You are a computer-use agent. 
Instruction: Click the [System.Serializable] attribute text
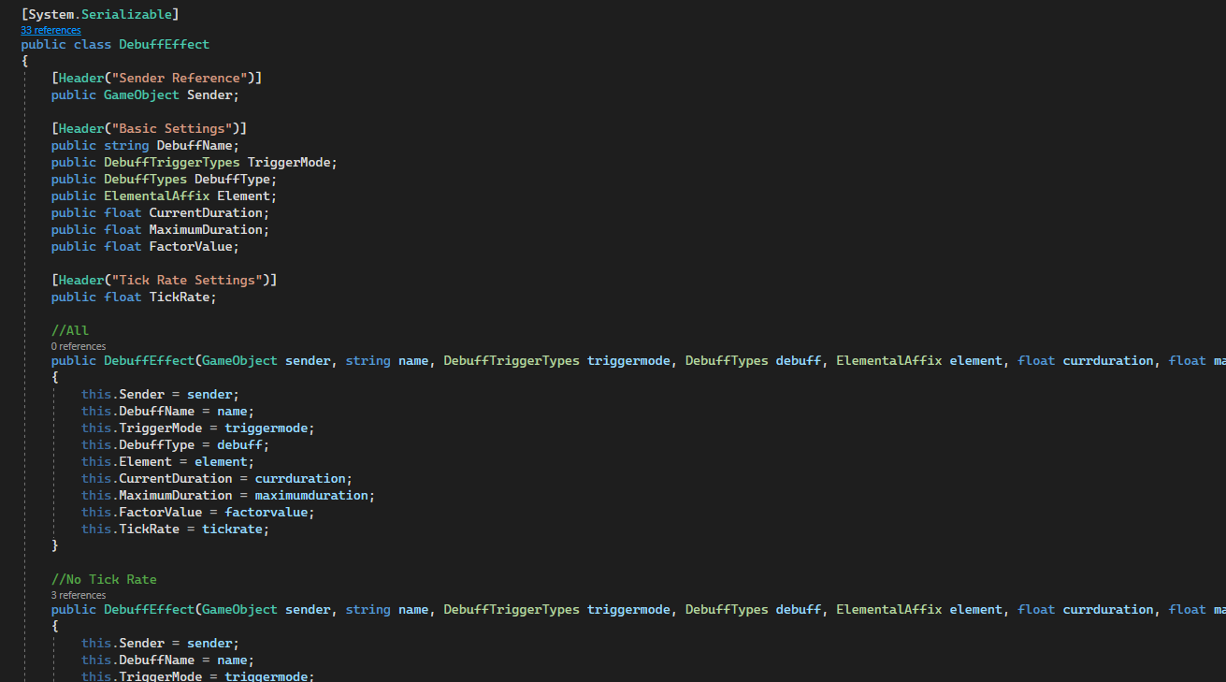100,15
